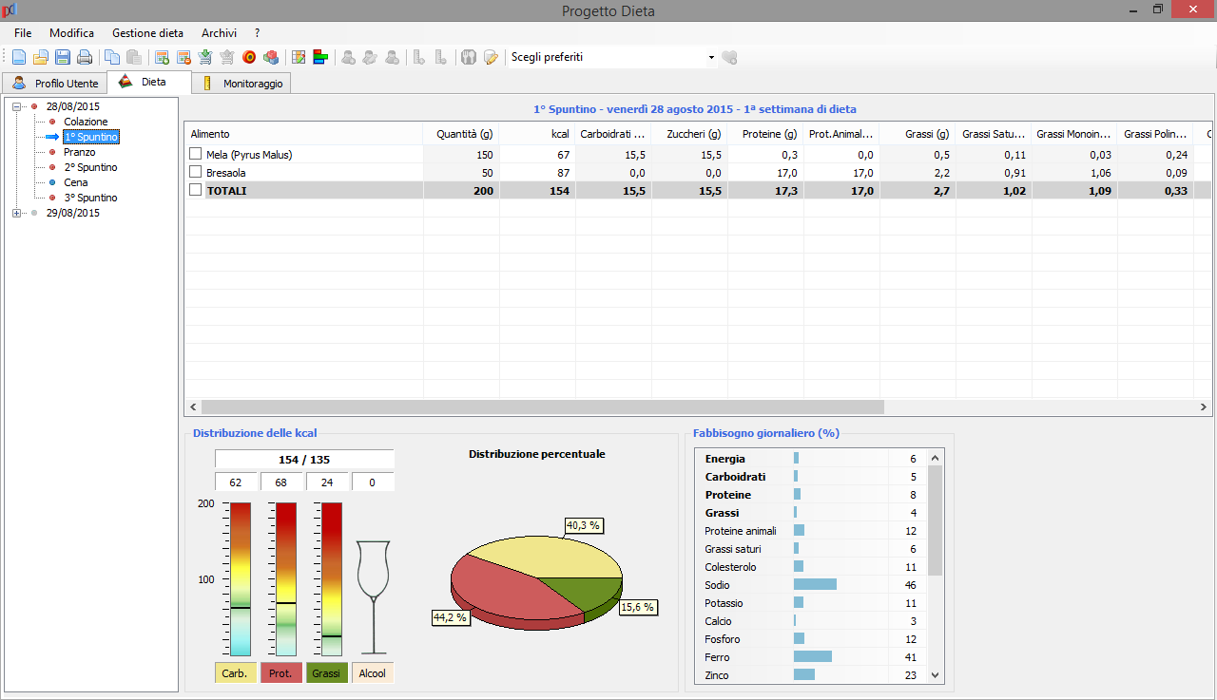Open the Gestione dieta menu
Screen dimensions: 1217x700
[147, 33]
